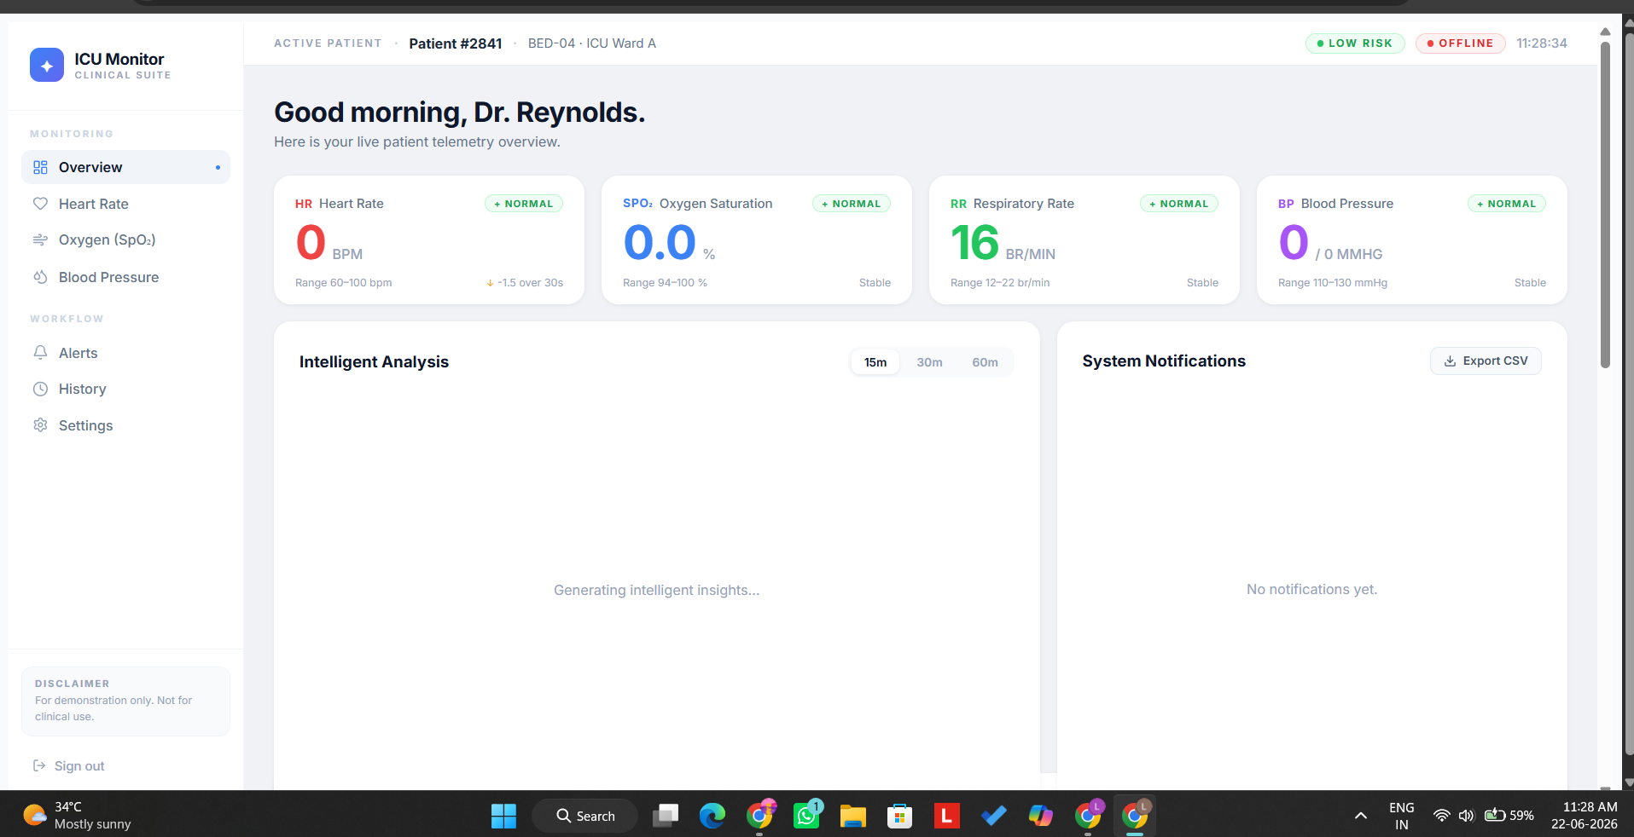Click the Blood Pressure NORMAL badge
This screenshot has height=837, width=1634.
coord(1507,204)
